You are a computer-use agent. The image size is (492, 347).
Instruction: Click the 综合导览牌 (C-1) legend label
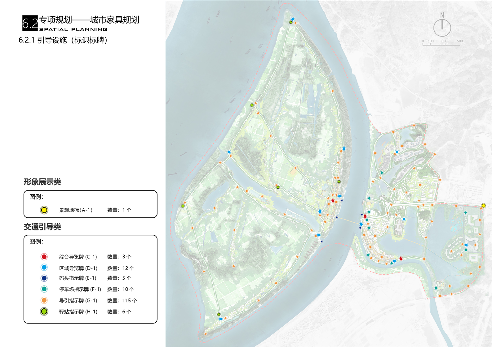(78, 257)
